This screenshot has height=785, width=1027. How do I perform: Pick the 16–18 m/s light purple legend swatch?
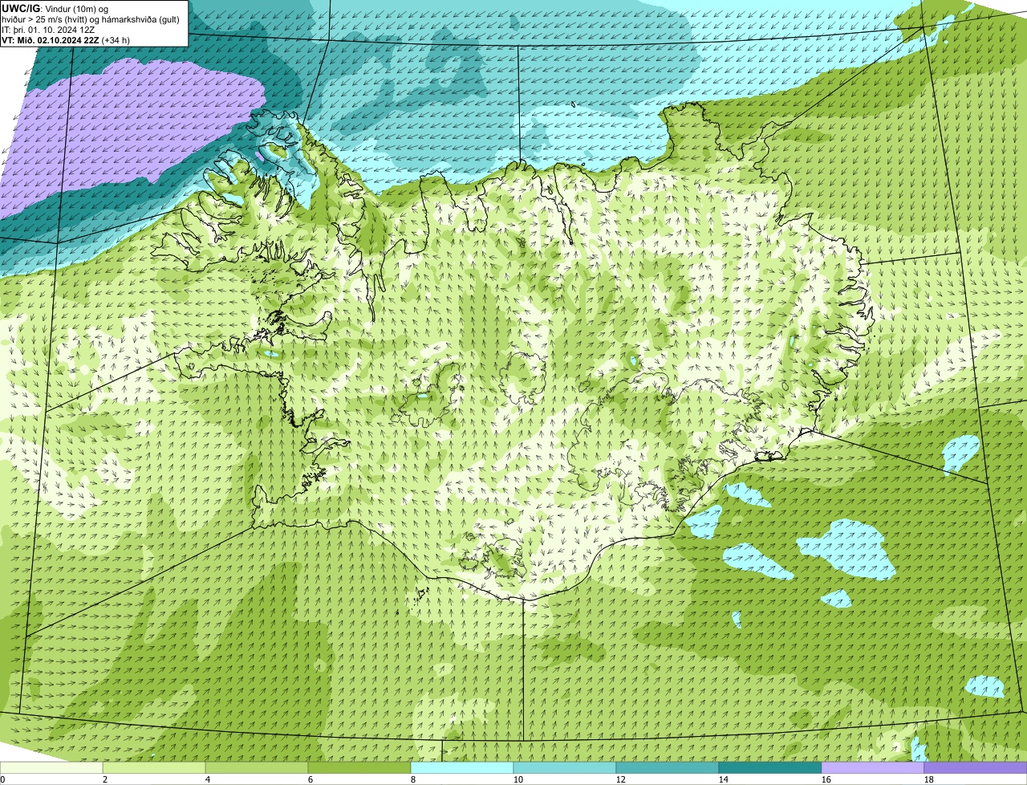pos(873,768)
